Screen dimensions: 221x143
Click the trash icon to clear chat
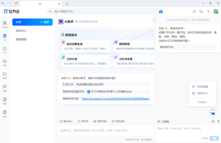point(218,121)
